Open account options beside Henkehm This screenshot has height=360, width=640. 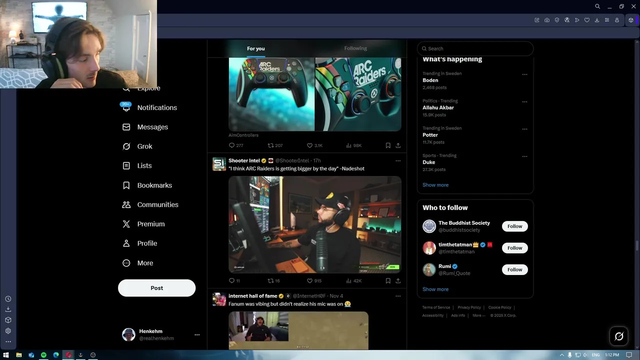click(197, 335)
